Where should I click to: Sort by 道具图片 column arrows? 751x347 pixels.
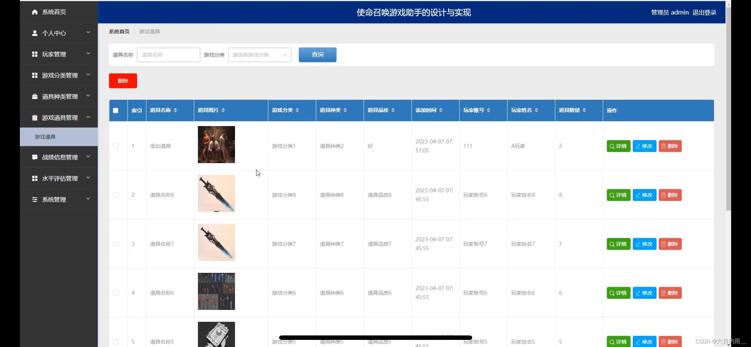223,110
